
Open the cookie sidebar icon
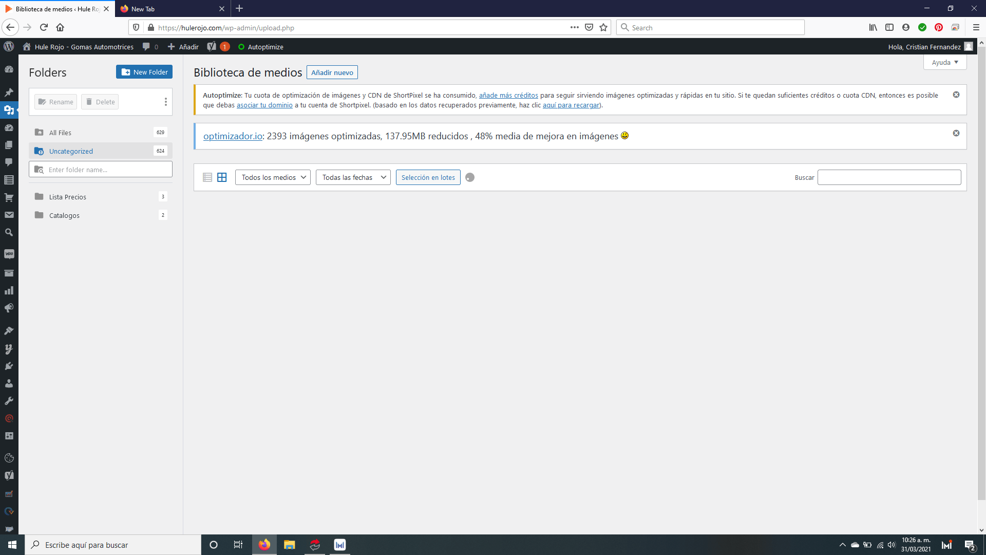coord(9,458)
